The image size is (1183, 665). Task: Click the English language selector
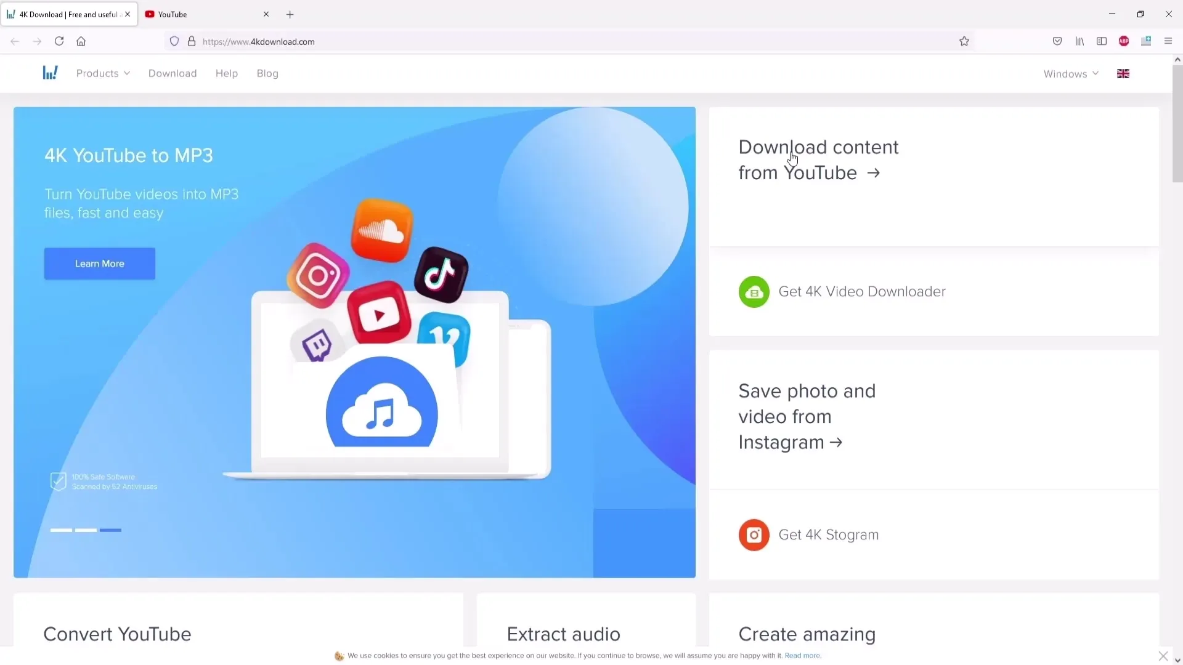click(x=1124, y=73)
